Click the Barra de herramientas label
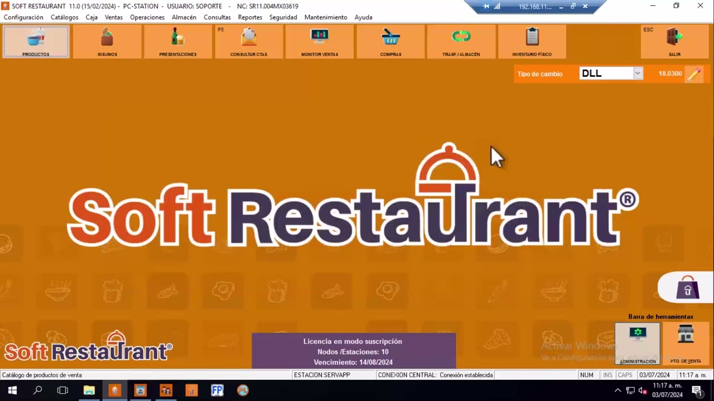 point(660,317)
